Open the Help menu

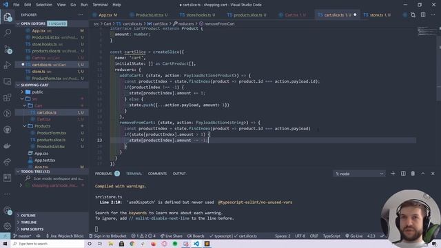(116, 5)
